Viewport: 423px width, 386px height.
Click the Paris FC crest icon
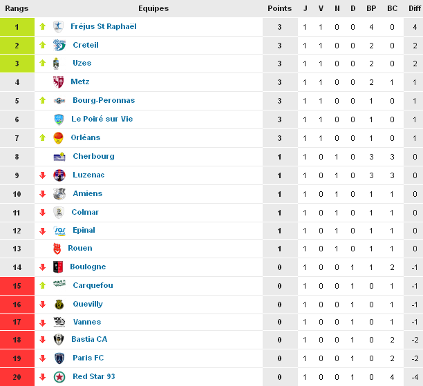[x=59, y=358]
